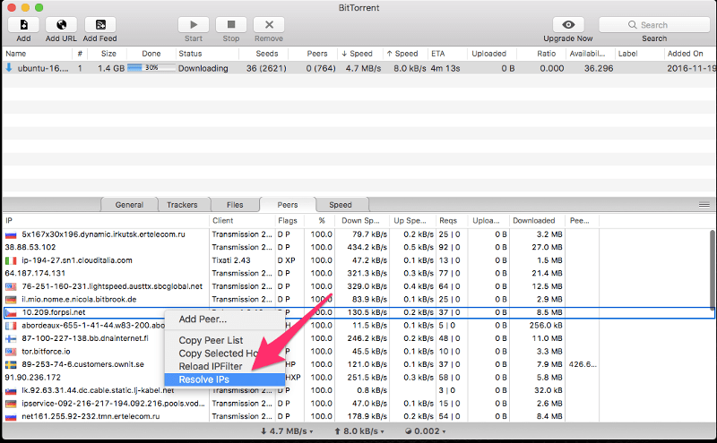Open download speed limit dropdown in status bar
The image size is (717, 443).
(x=287, y=431)
